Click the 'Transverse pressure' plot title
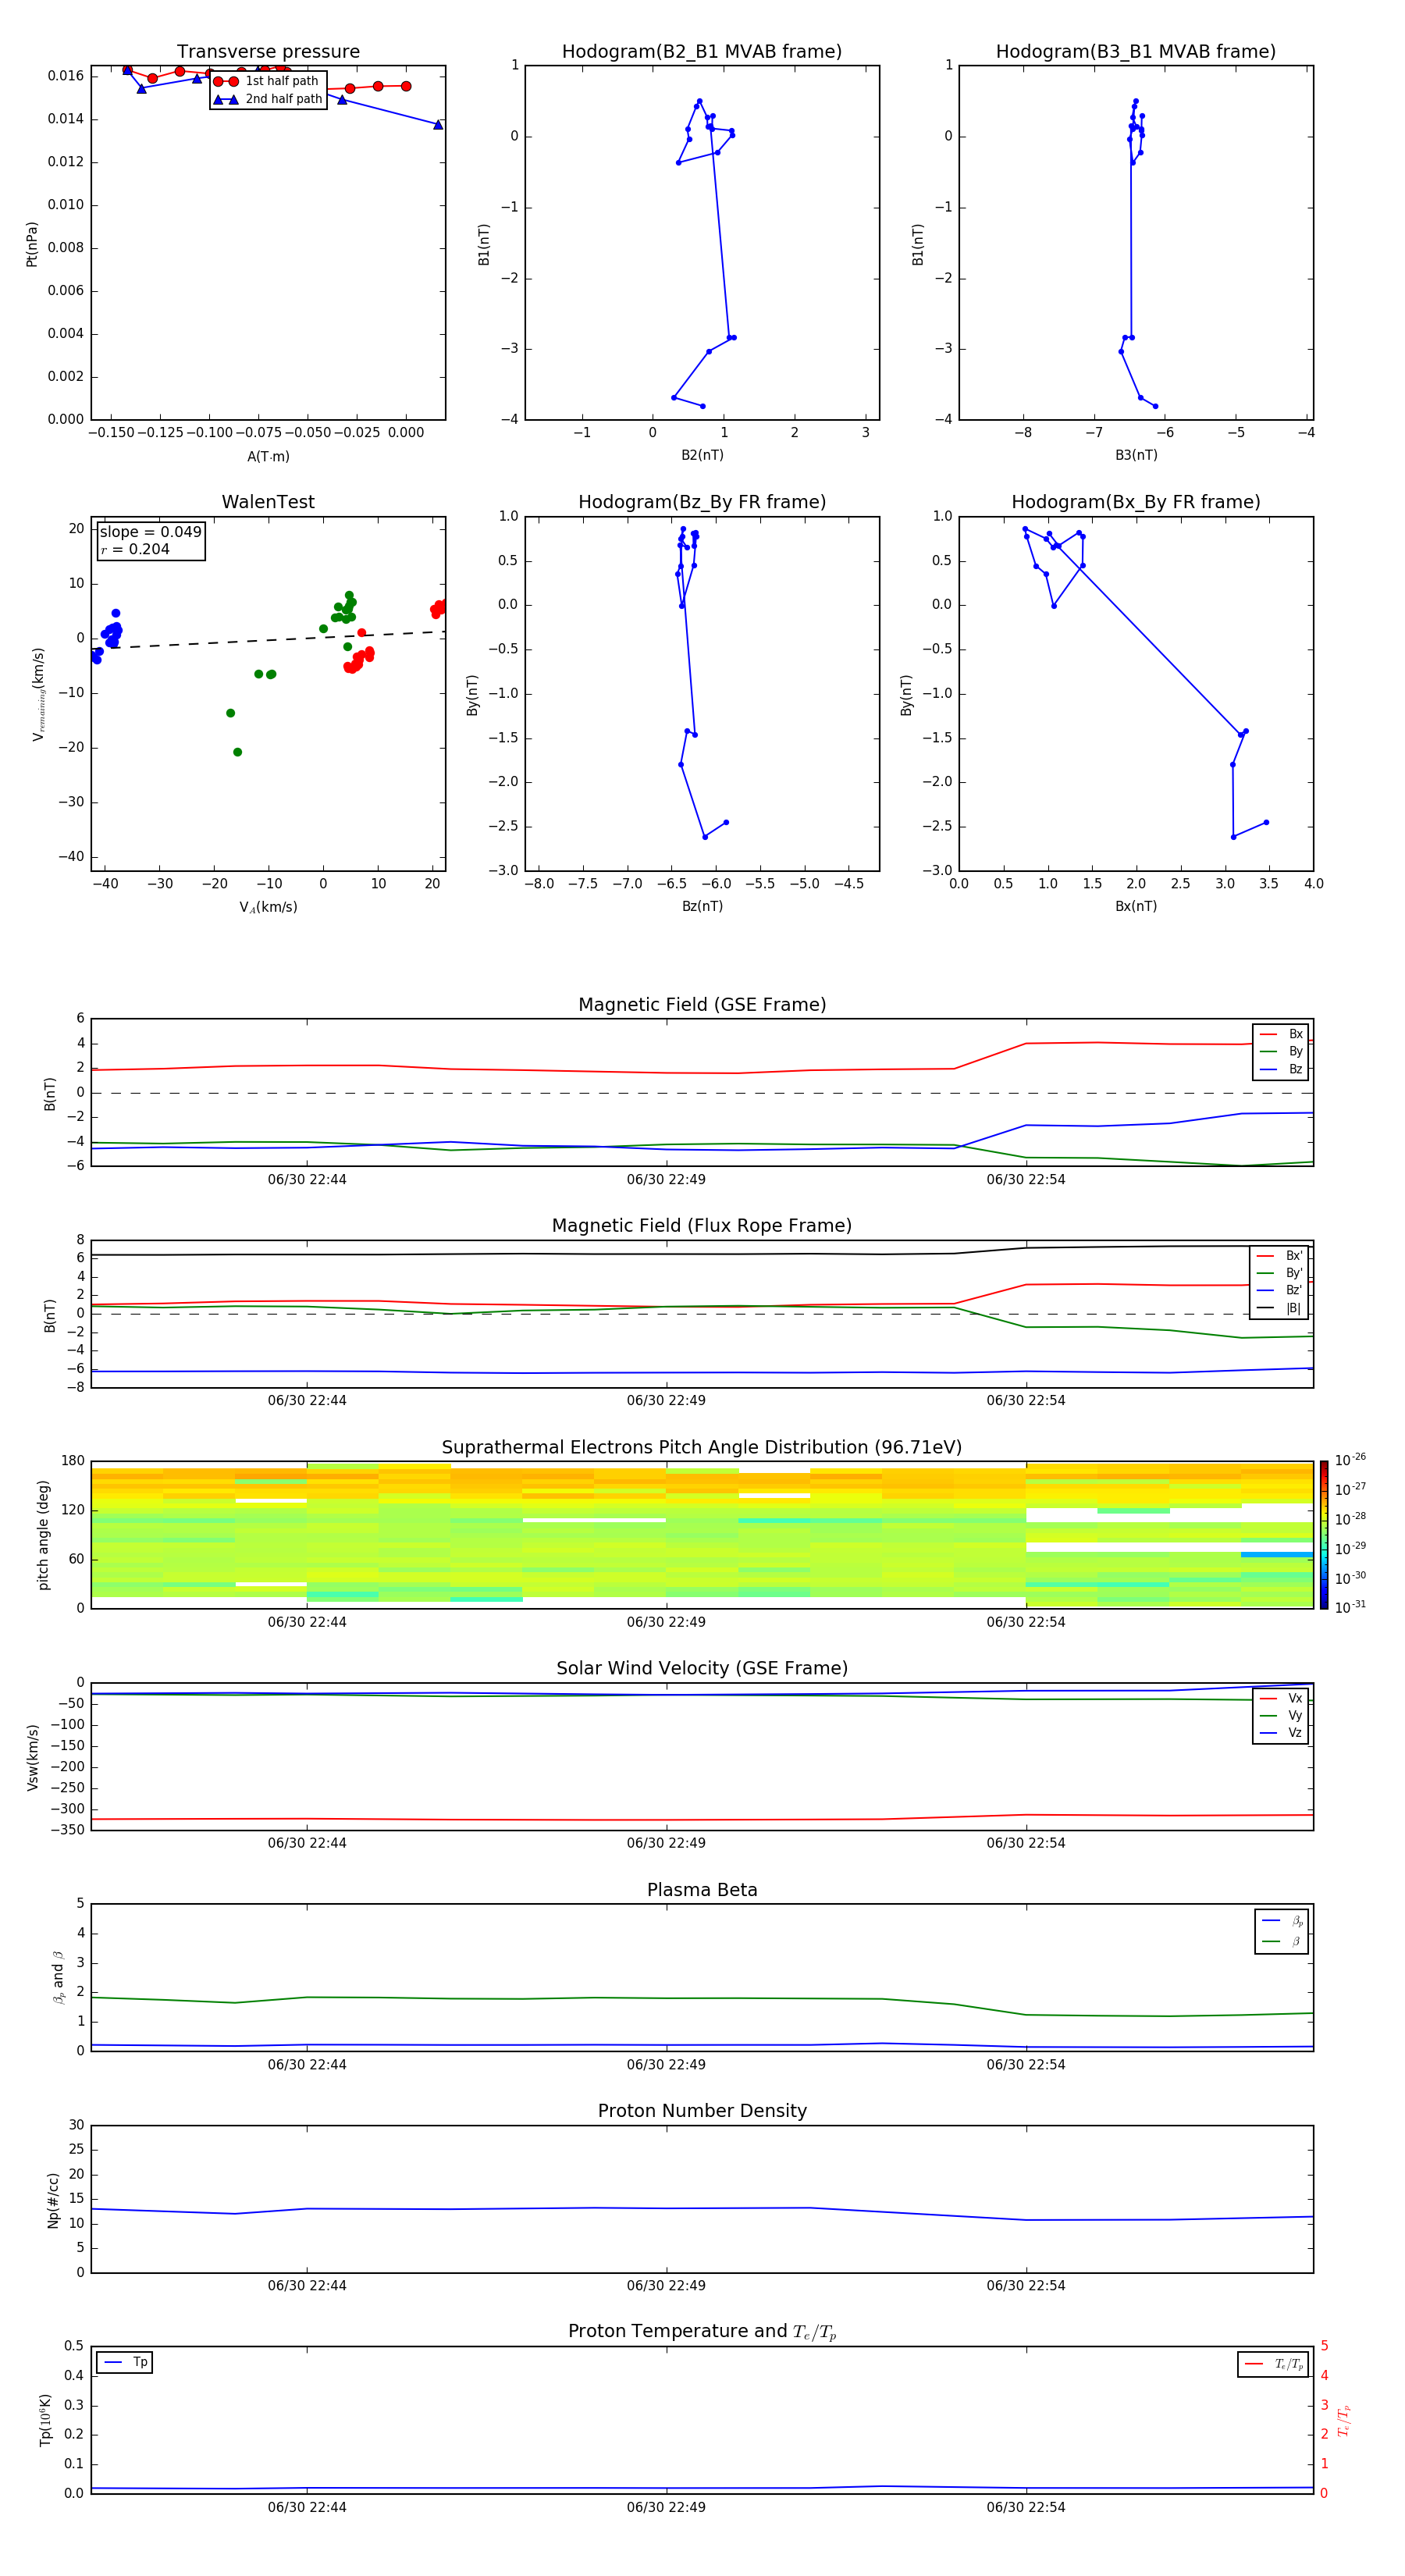 coord(268,52)
